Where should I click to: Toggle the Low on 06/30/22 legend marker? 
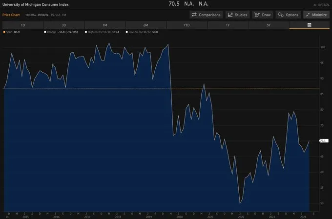click(126, 32)
